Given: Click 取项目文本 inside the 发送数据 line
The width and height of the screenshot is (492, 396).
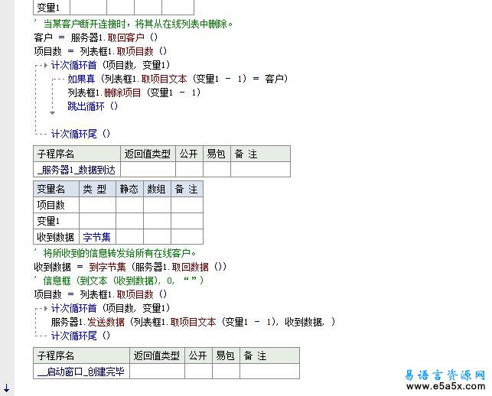Looking at the screenshot, I should [194, 322].
